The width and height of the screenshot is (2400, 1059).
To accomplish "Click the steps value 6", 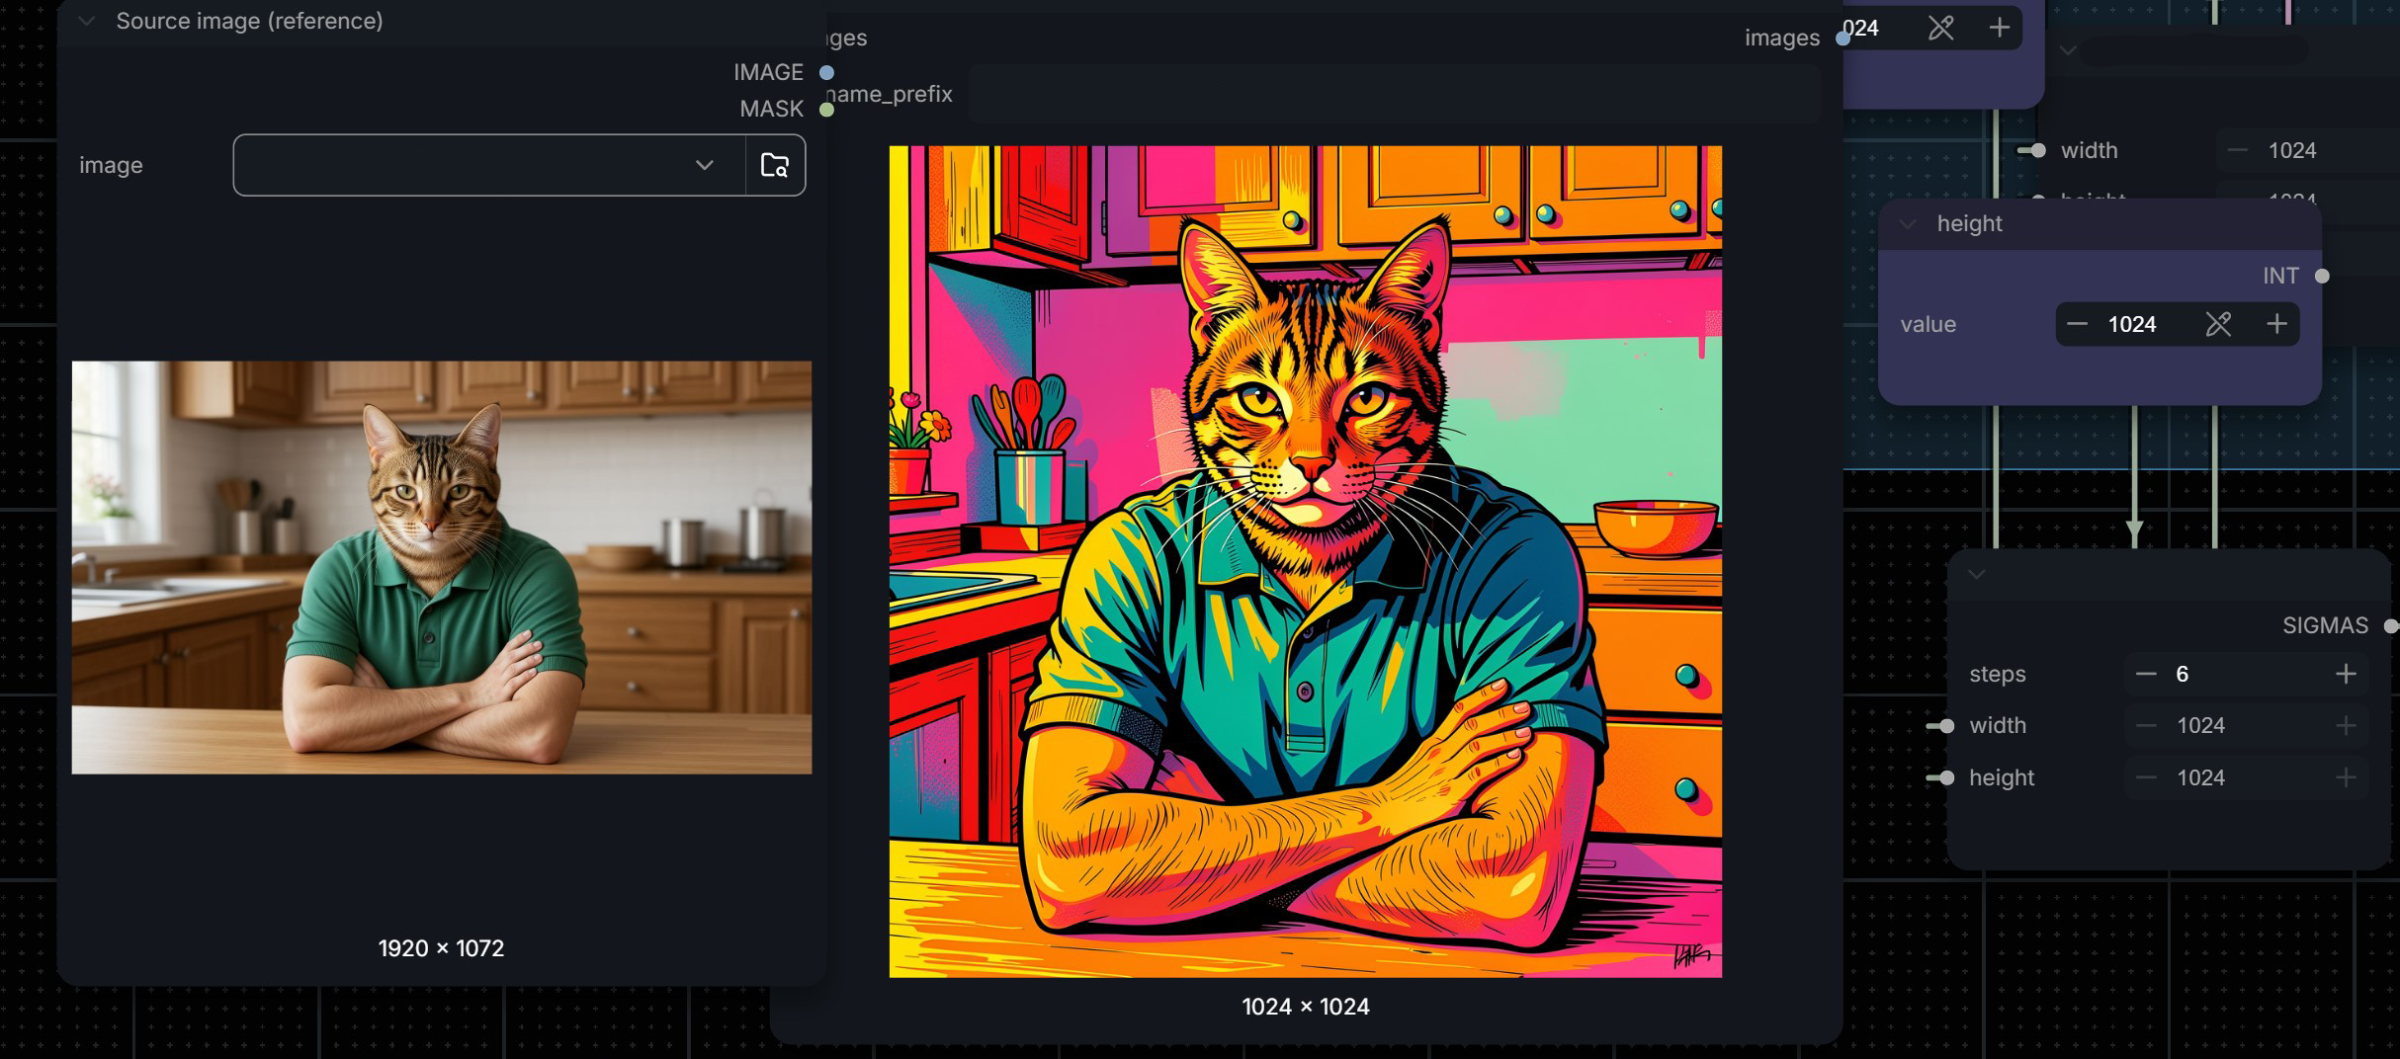I will tap(2183, 674).
